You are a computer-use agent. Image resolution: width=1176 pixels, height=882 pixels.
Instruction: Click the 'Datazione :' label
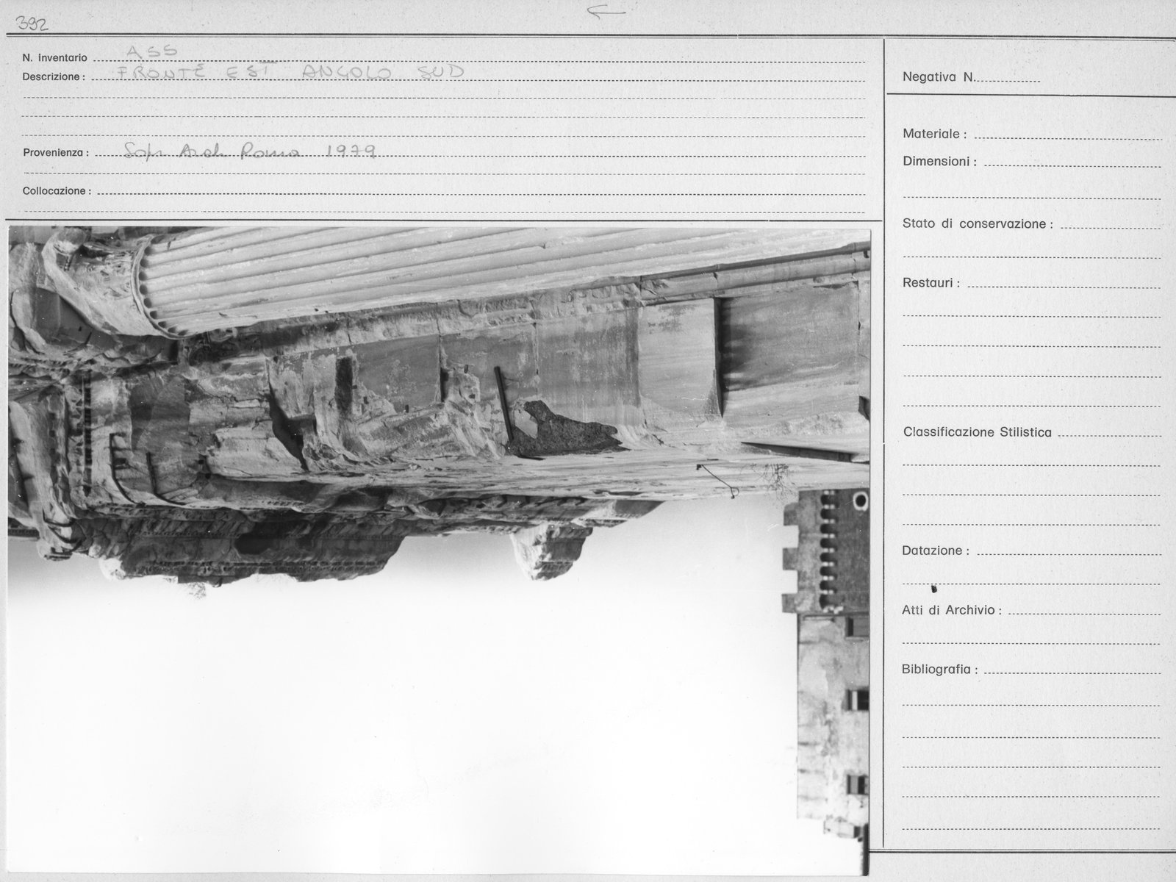pyautogui.click(x=936, y=551)
